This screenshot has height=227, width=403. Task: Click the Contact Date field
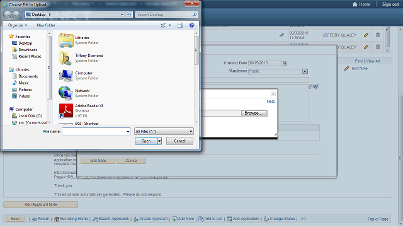pos(265,63)
